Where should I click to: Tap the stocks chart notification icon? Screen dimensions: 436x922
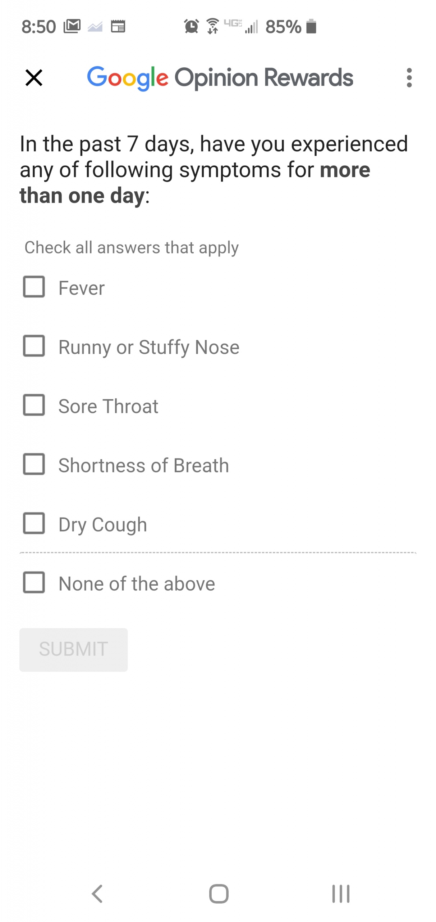pos(95,26)
